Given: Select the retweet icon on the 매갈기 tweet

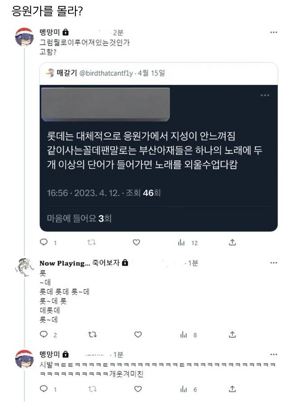Looking at the screenshot, I should click(89, 242).
